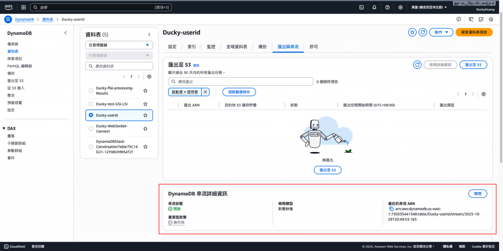Focus the AWS top search box

[x=101, y=7]
